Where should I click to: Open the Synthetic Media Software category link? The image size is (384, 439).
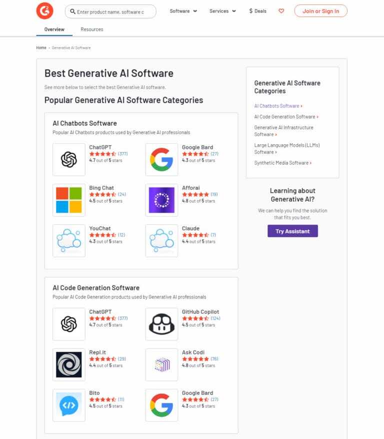pyautogui.click(x=281, y=163)
